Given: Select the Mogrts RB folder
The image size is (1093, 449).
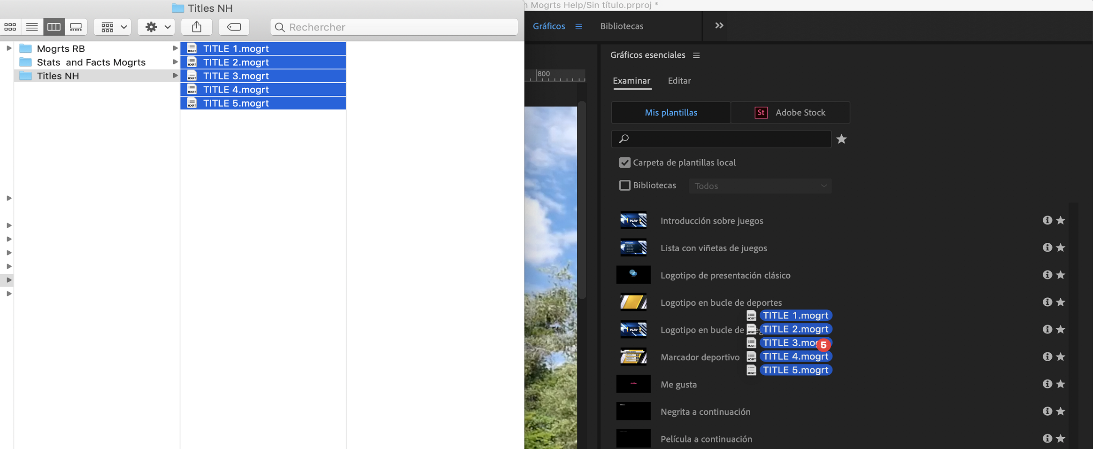Looking at the screenshot, I should coord(97,48).
